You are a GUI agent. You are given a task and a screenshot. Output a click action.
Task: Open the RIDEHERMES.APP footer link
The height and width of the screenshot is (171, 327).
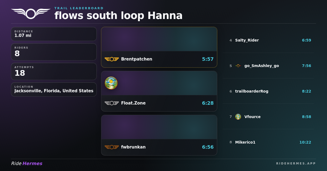(296, 163)
